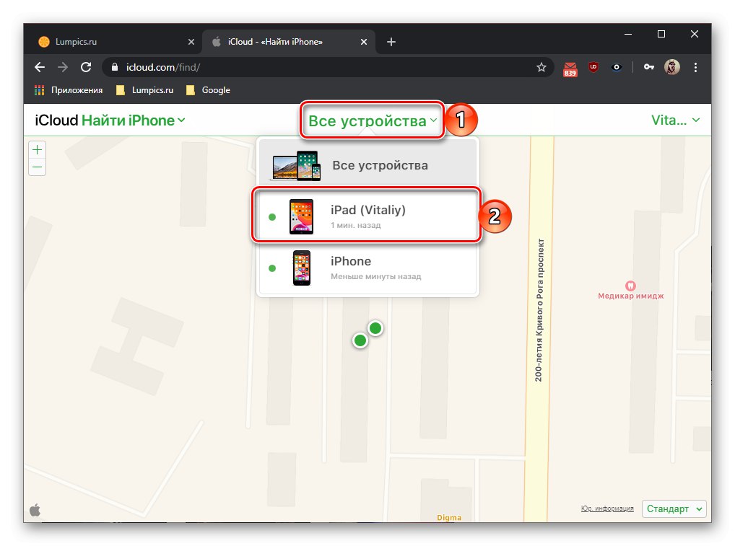This screenshot has height=546, width=735.
Task: Open the eye extension icon
Action: tap(617, 67)
